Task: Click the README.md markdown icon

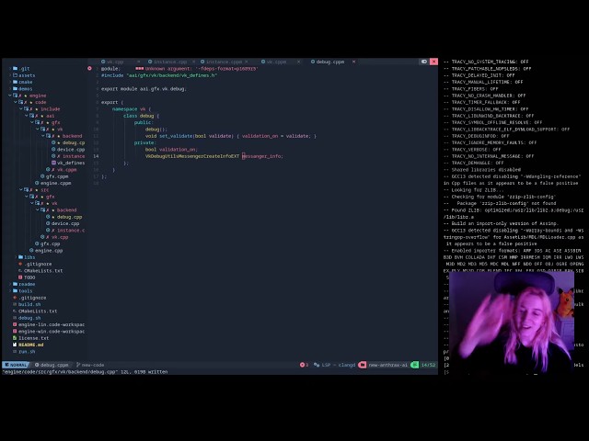Action: (x=15, y=345)
